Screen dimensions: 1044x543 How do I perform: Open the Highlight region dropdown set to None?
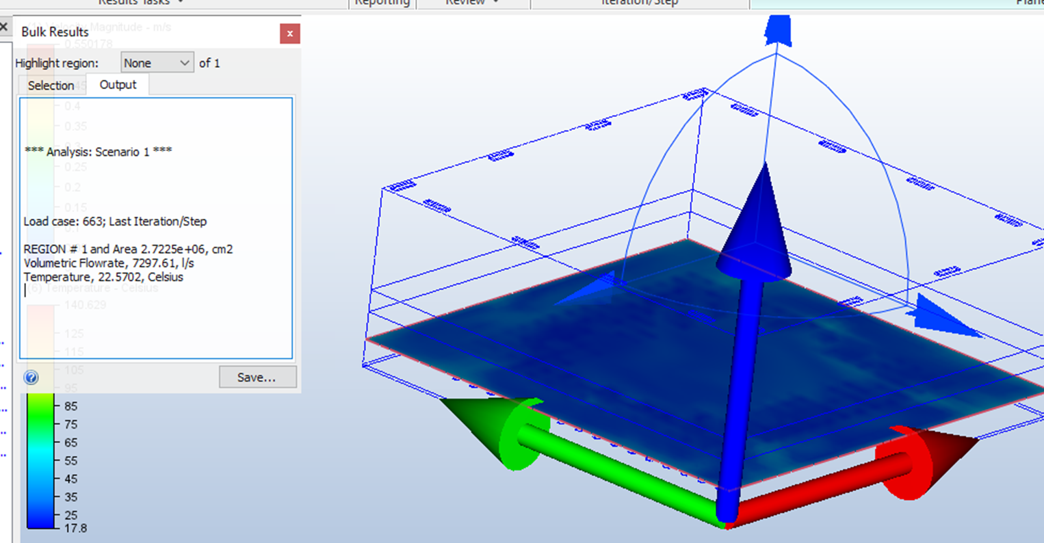[157, 62]
